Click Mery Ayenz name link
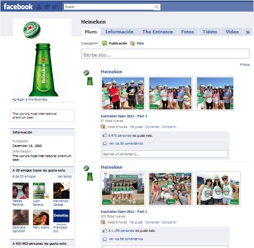The width and height of the screenshot is (254, 248). pyautogui.click(x=41, y=228)
